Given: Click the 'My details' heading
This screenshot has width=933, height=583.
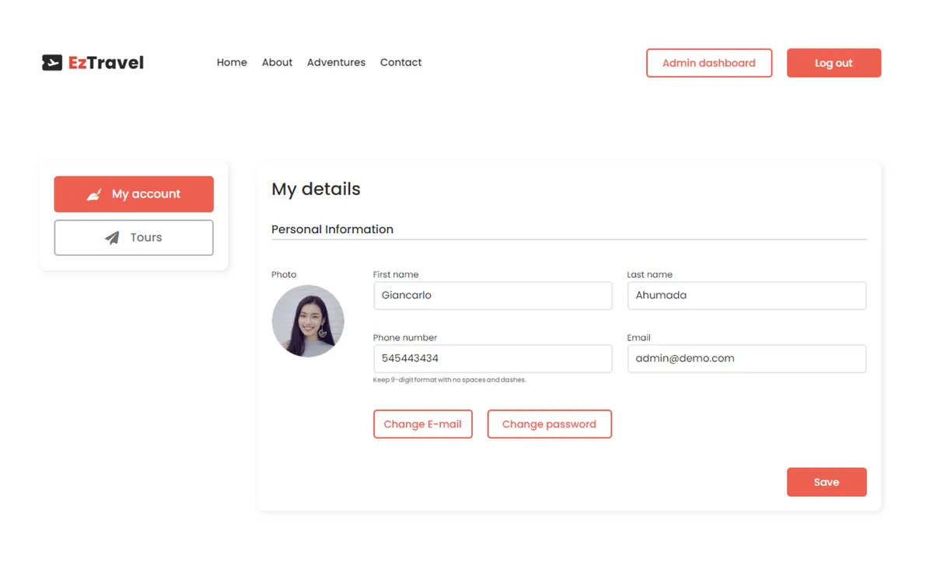Looking at the screenshot, I should (316, 189).
